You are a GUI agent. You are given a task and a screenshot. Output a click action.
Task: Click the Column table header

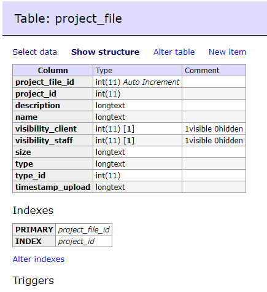53,71
